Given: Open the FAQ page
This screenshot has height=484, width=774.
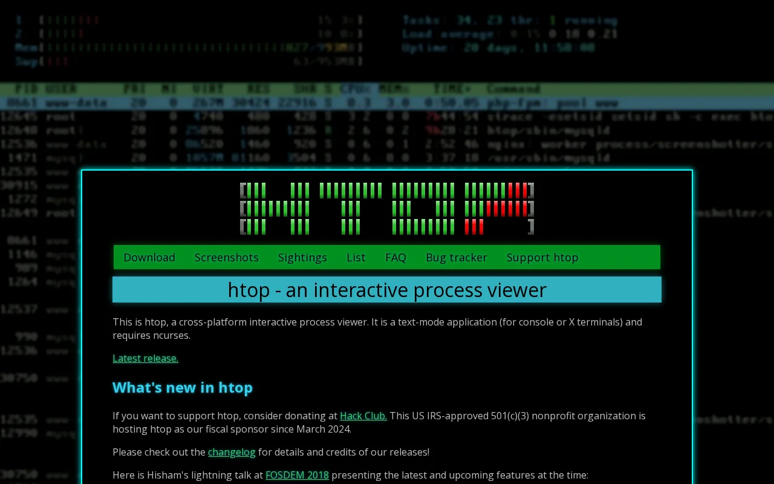Looking at the screenshot, I should pos(395,257).
